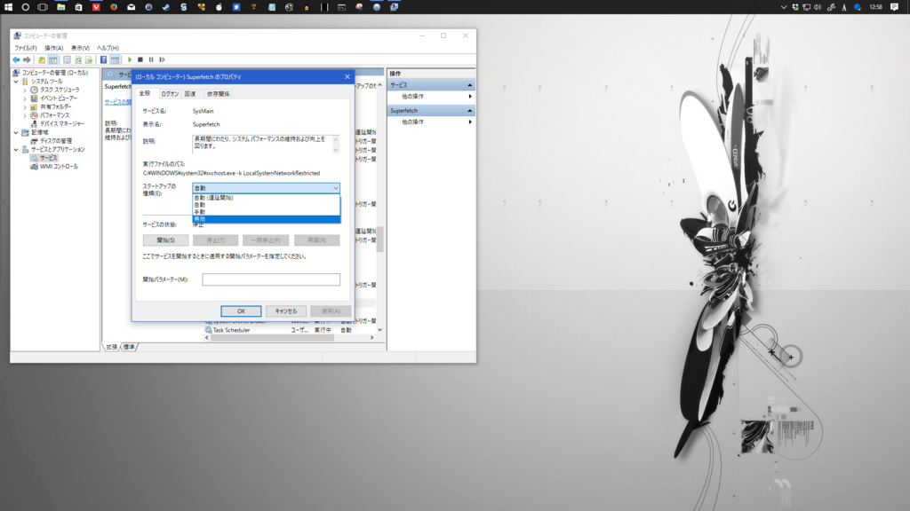Image resolution: width=910 pixels, height=511 pixels.
Task: Click the Restart service toolbar icon
Action: (x=162, y=59)
